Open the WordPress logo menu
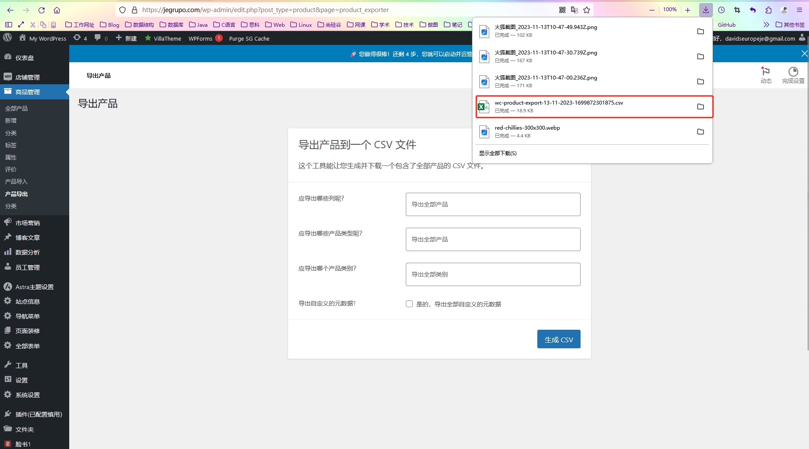809x449 pixels. click(x=7, y=38)
